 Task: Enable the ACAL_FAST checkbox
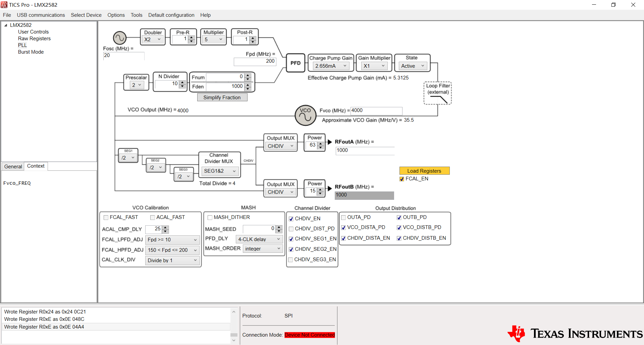pyautogui.click(x=153, y=218)
